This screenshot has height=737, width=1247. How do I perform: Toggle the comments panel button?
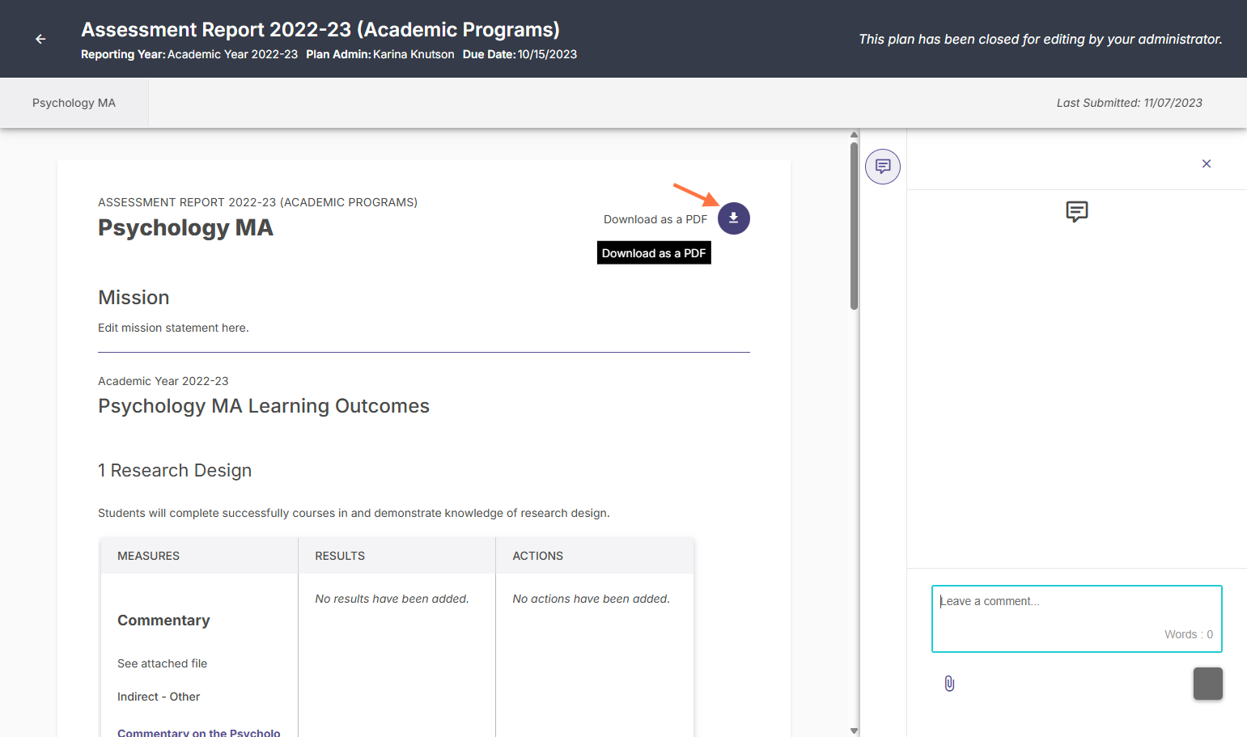(883, 167)
